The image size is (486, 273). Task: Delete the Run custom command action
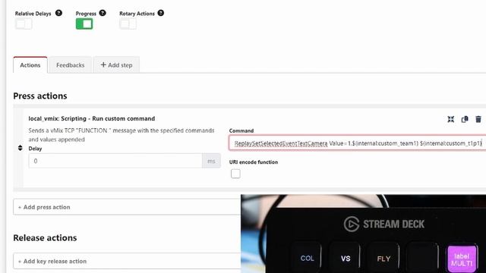[478, 119]
